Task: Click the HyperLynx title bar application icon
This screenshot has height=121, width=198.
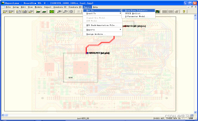Action: [3, 3]
